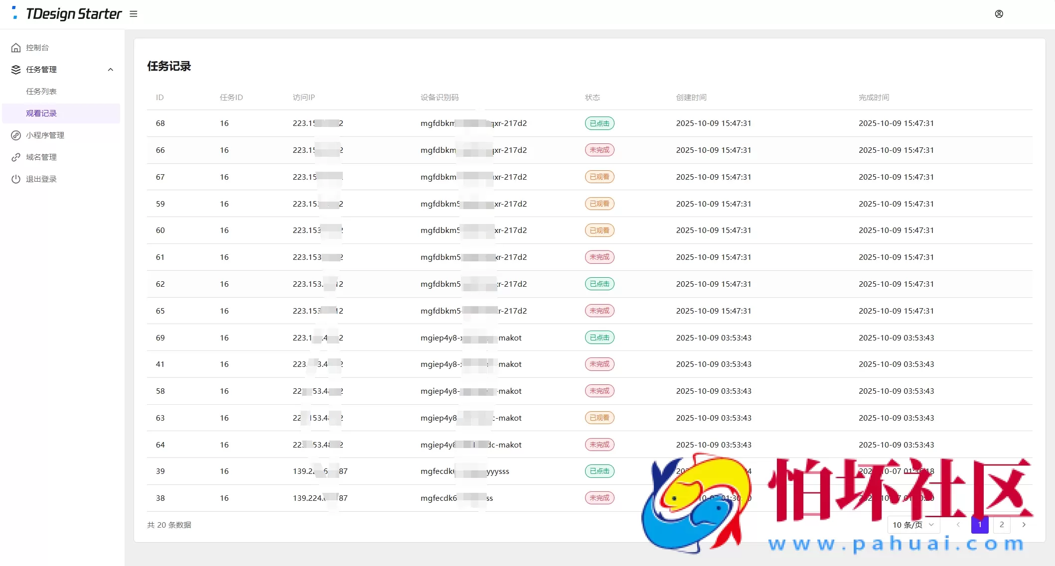Screen dimensions: 1055x566
Task: Click the 任务管理 layers icon
Action: pos(16,70)
